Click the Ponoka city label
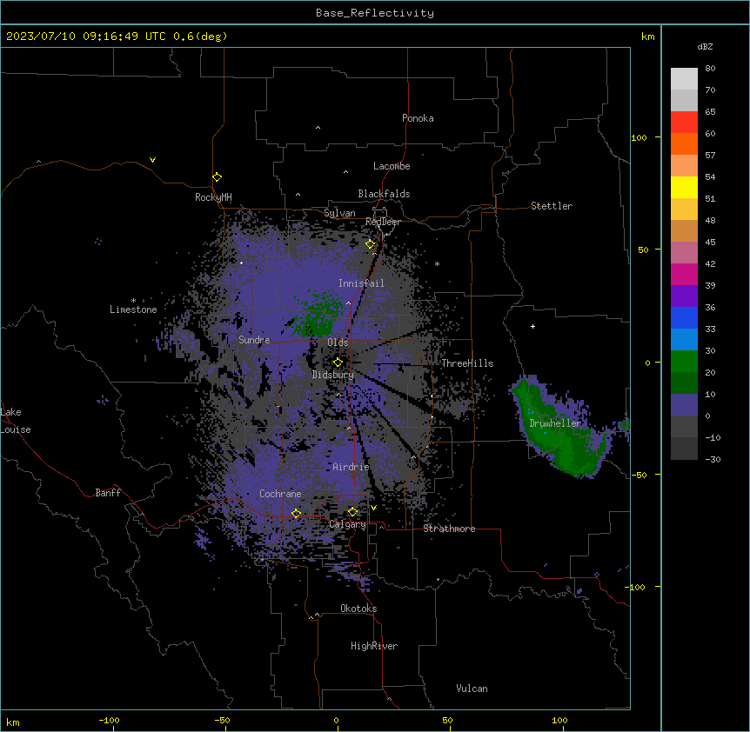750x732 pixels. coord(418,118)
